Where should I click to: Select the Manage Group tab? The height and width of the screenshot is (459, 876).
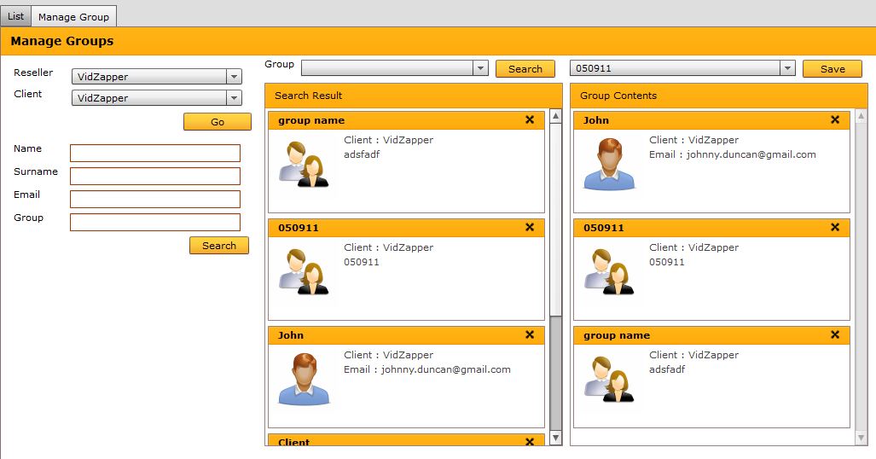pyautogui.click(x=73, y=17)
